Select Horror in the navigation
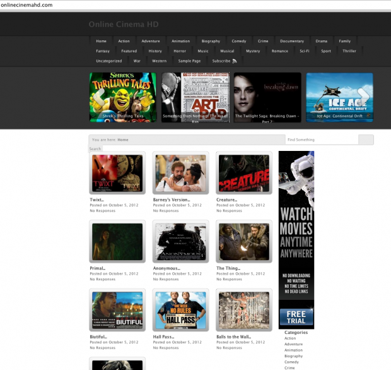The image size is (391, 370). coord(180,51)
